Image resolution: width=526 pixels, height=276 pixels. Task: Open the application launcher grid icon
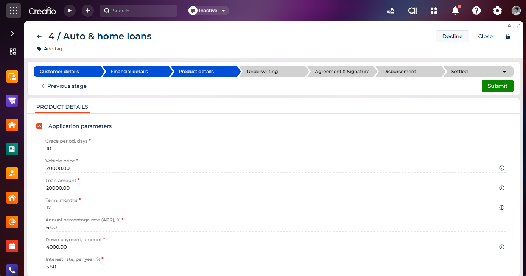click(x=14, y=11)
